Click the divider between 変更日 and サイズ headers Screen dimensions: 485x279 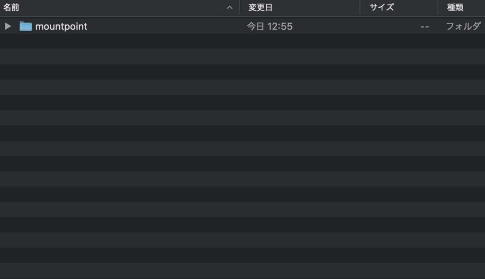point(360,8)
